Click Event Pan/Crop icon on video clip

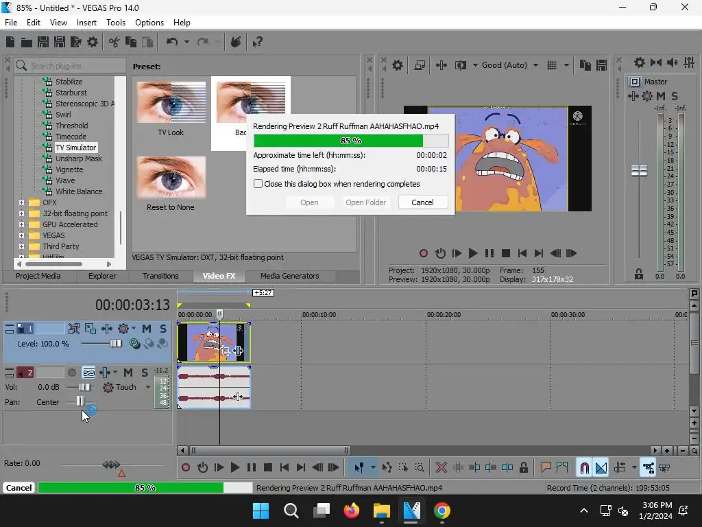pyautogui.click(x=225, y=351)
